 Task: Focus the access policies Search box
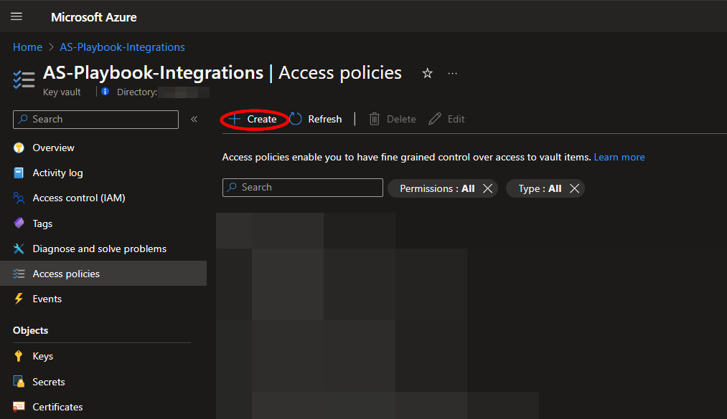303,188
